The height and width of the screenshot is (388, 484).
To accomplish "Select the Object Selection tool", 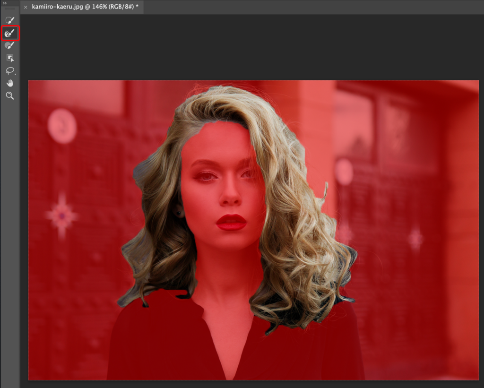I will [10, 58].
